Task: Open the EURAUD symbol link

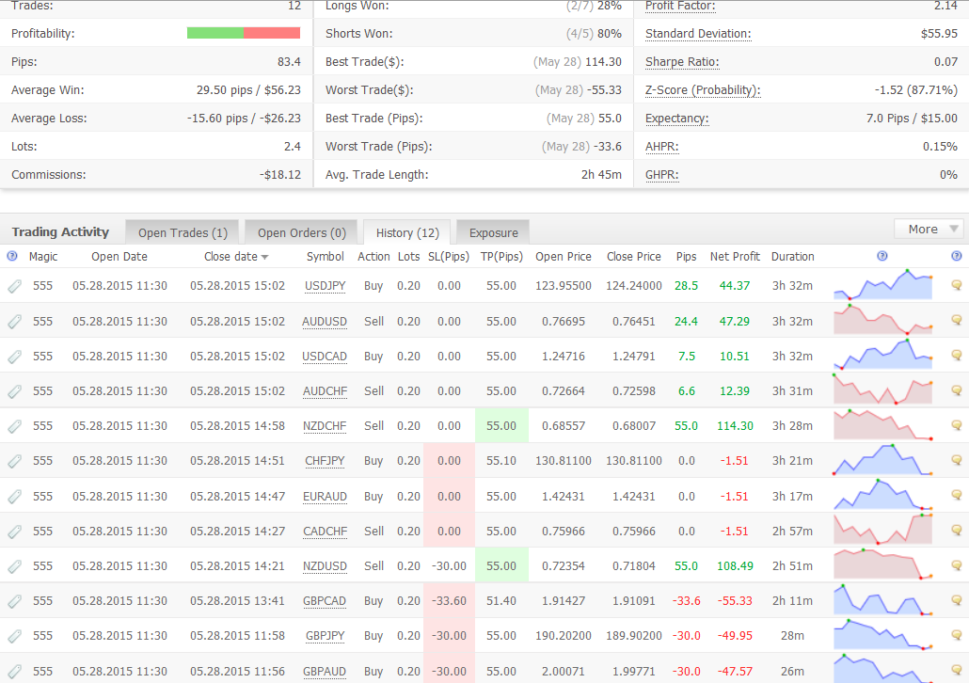Action: pos(325,497)
